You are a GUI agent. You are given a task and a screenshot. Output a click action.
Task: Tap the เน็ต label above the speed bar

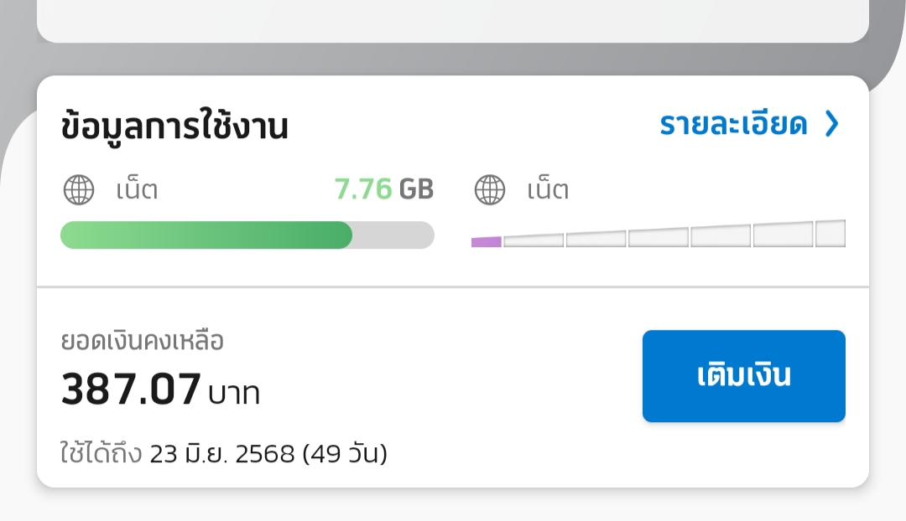548,189
